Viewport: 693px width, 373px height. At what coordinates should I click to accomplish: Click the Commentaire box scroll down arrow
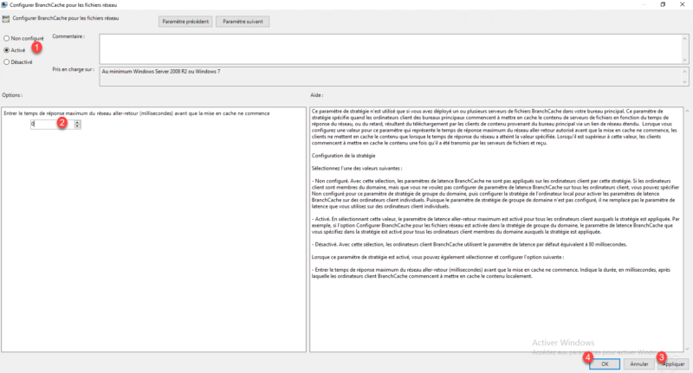[x=684, y=61]
